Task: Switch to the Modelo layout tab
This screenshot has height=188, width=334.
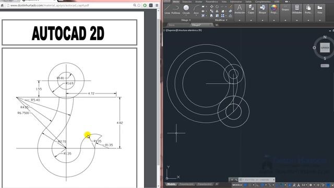Action: (x=171, y=184)
